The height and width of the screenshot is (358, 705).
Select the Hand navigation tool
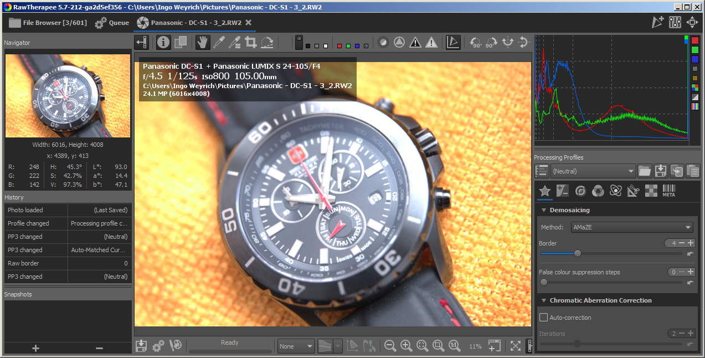coord(203,42)
